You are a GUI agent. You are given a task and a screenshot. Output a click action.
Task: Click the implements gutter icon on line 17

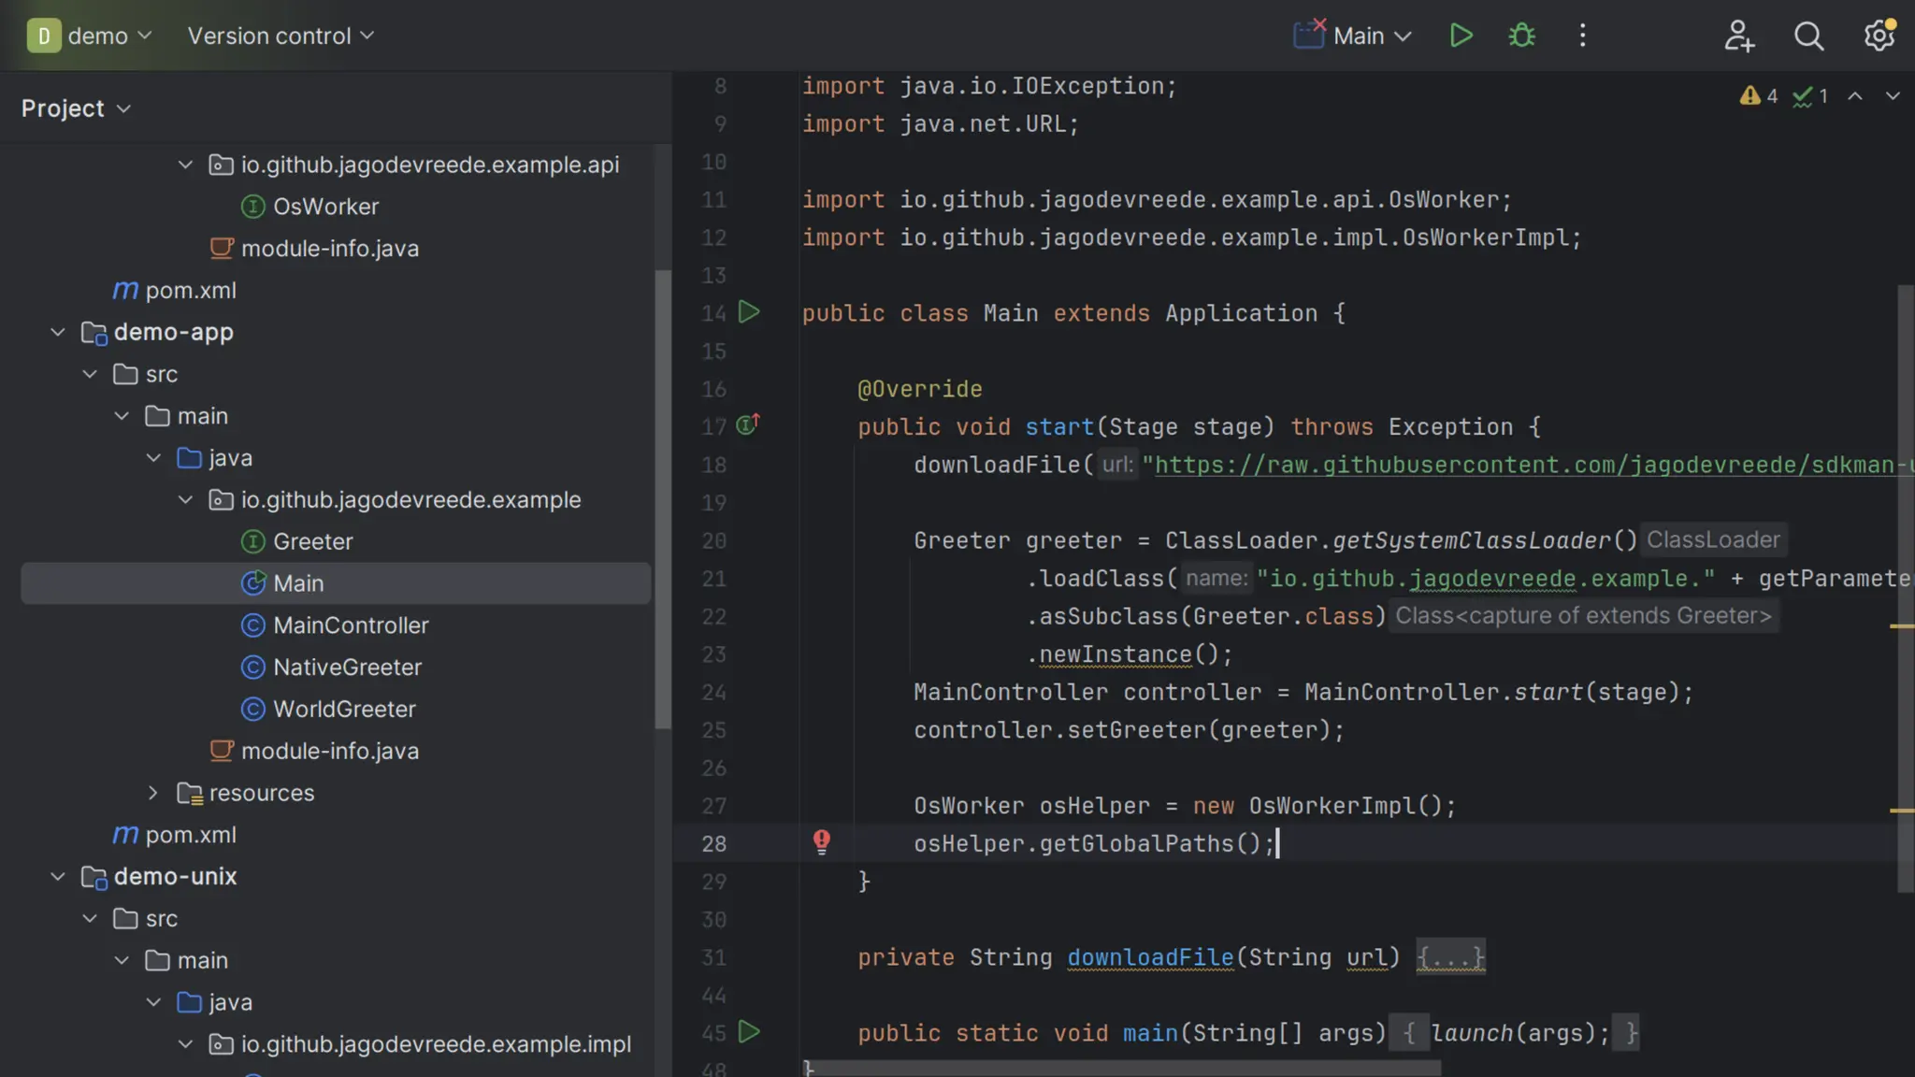(747, 425)
